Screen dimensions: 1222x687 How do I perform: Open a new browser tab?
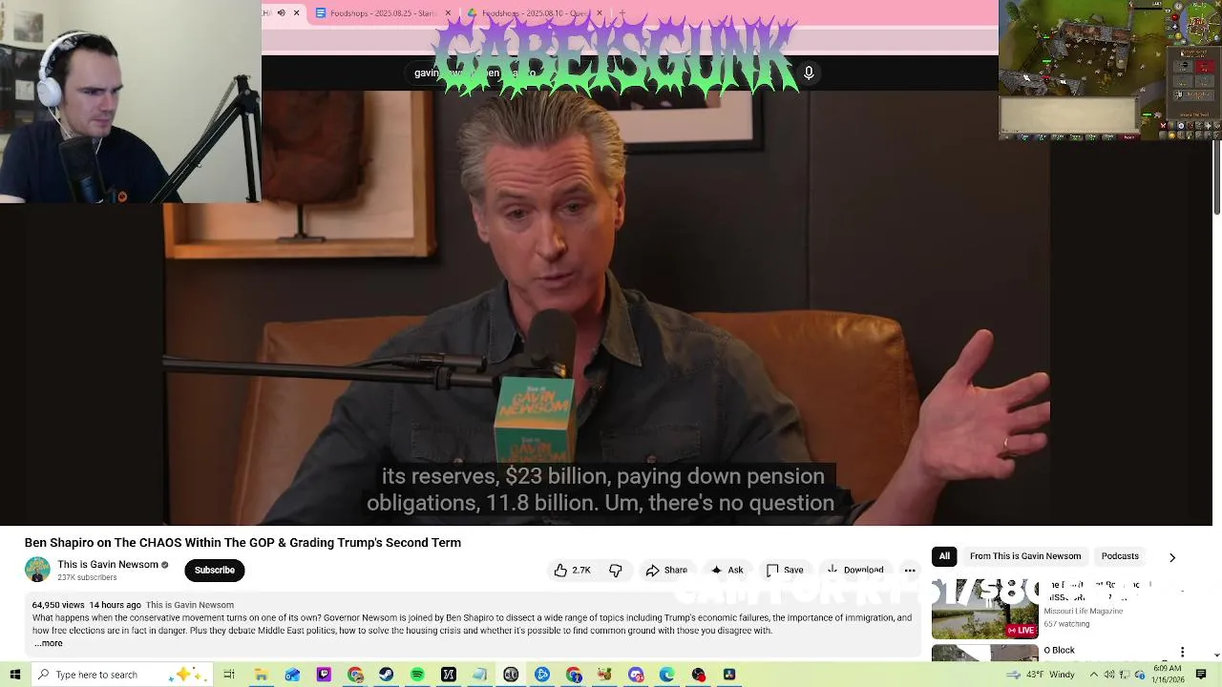click(622, 13)
